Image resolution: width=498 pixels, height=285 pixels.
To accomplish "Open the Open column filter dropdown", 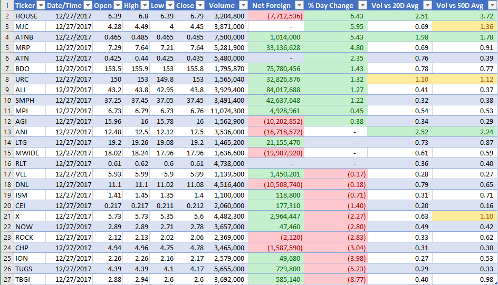I will [118, 5].
